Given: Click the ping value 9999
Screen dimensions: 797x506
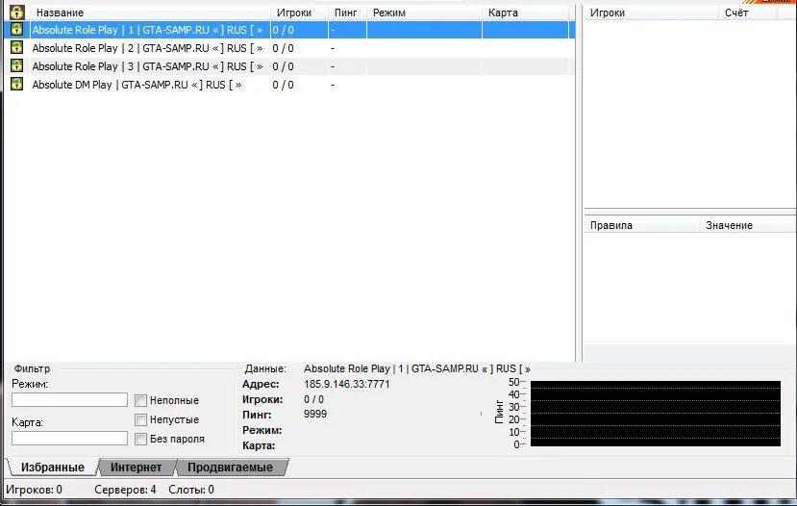Looking at the screenshot, I should (x=315, y=414).
